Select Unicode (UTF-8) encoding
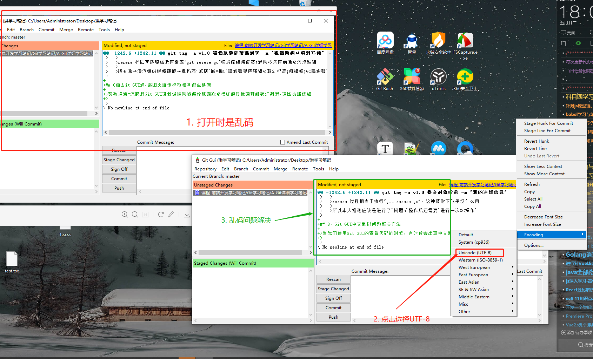The height and width of the screenshot is (359, 593). 475,253
